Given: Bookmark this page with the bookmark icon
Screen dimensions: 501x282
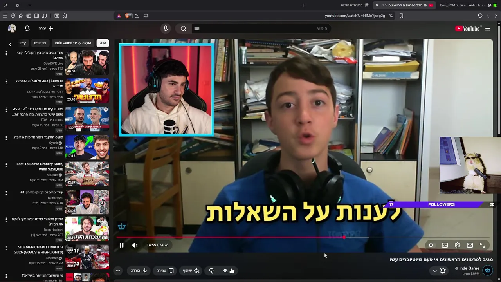Looking at the screenshot, I should click(x=401, y=16).
